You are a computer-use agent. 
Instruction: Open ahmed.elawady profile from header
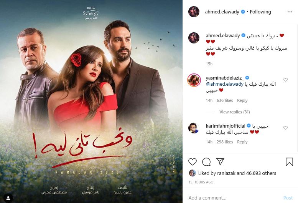[x=222, y=12]
